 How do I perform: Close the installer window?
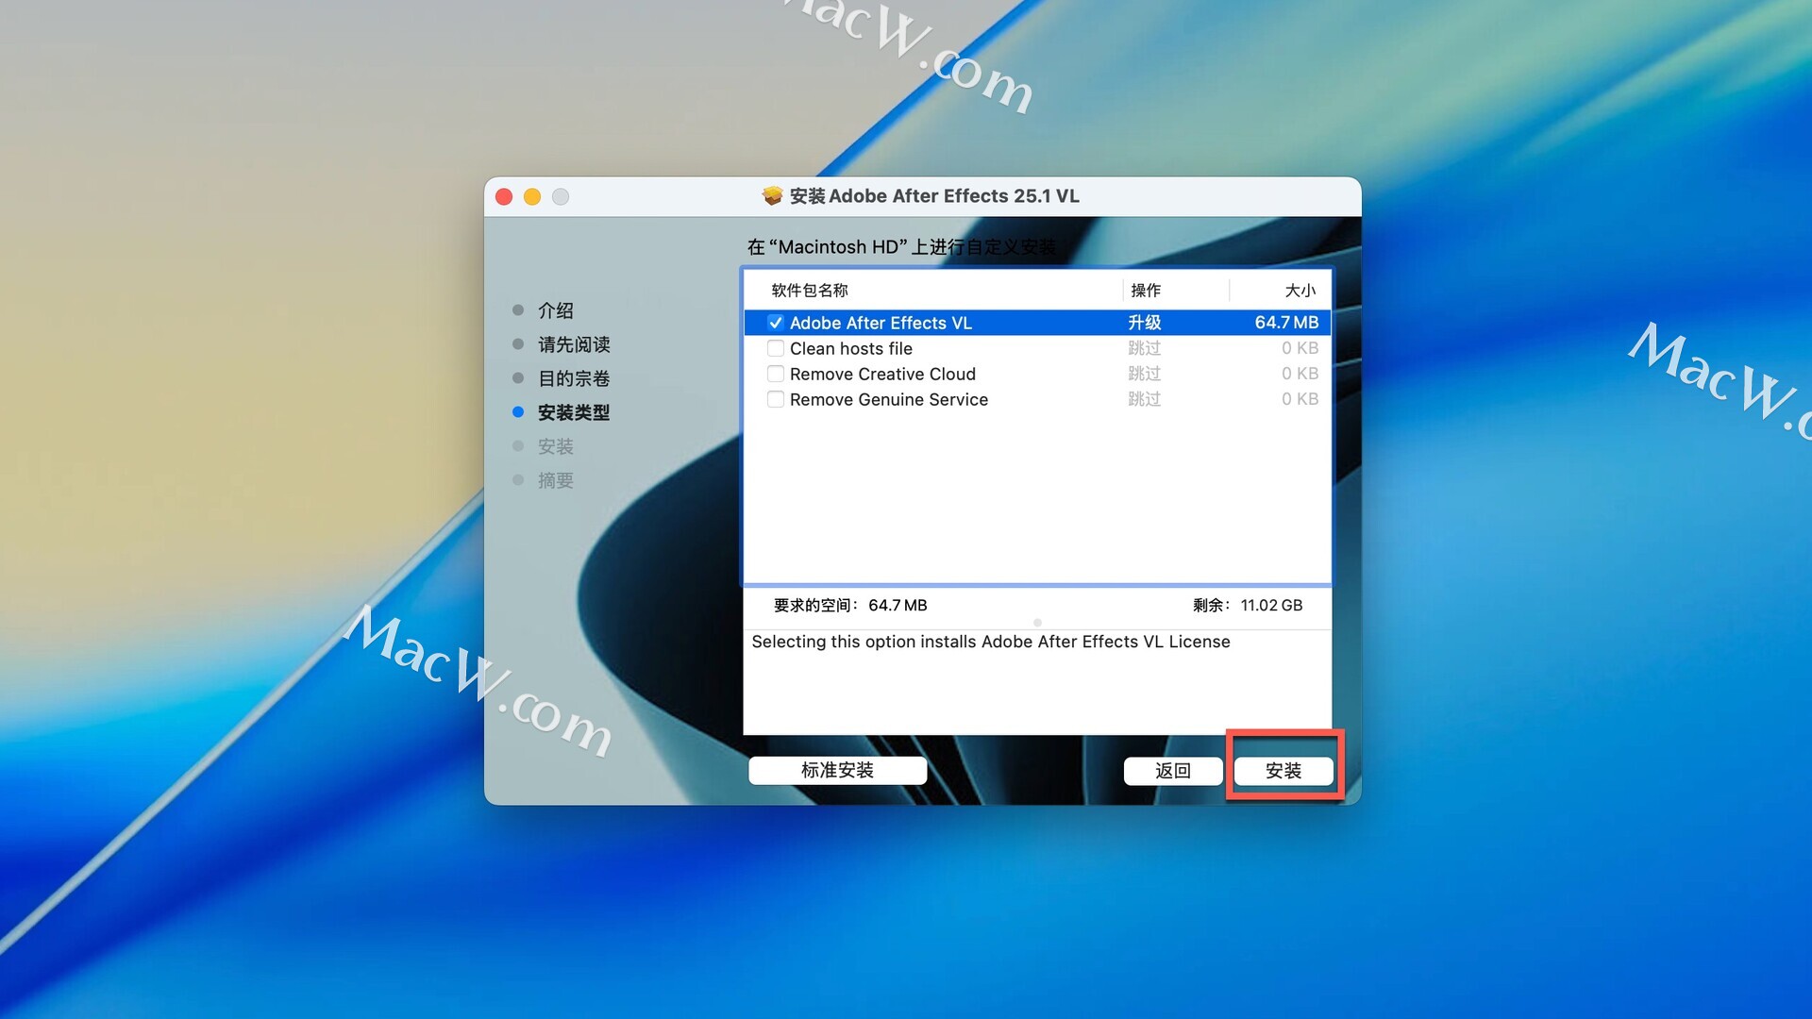[504, 196]
